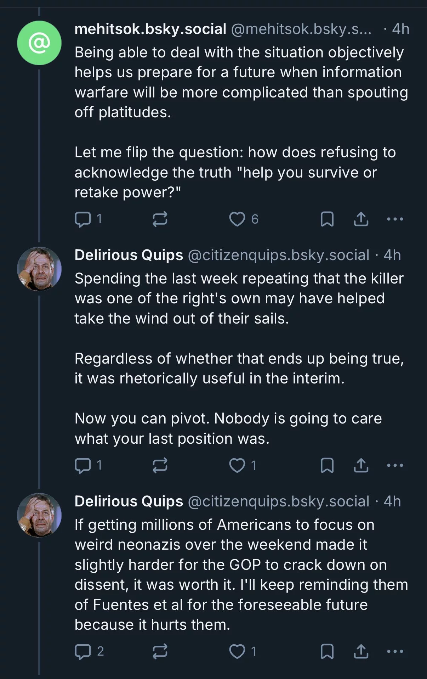This screenshot has width=427, height=679.
Task: Open more options on 'Now you can pivot' post
Action: pyautogui.click(x=395, y=465)
